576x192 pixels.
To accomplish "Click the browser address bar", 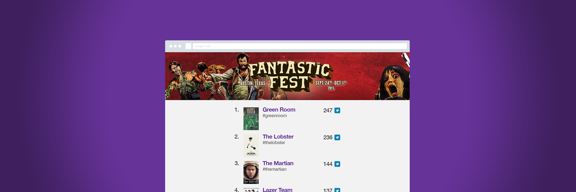I will 300,46.
